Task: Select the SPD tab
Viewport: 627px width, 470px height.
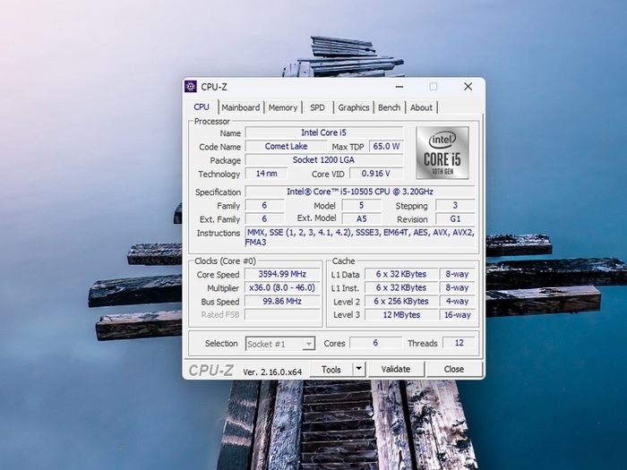Action: (317, 107)
